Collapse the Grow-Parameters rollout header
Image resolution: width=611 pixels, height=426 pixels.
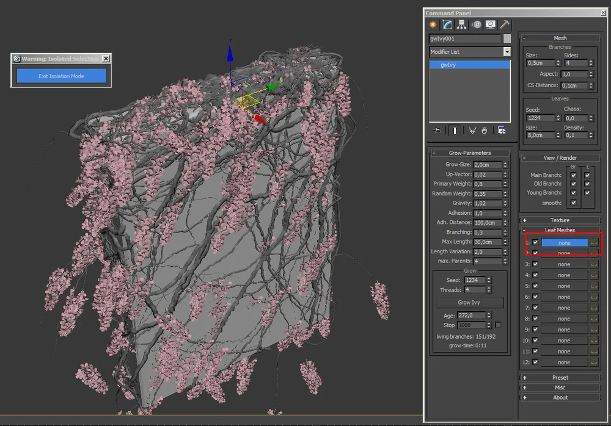coord(469,153)
